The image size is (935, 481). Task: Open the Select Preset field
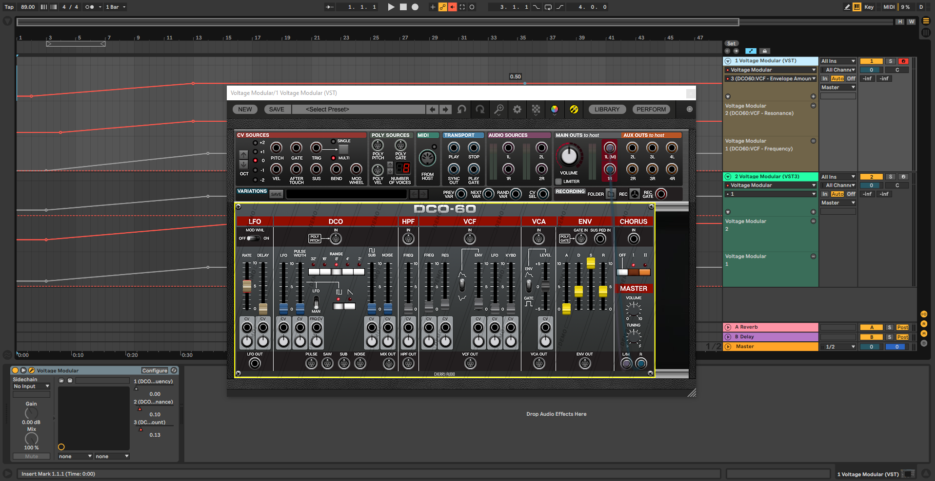[x=359, y=110]
